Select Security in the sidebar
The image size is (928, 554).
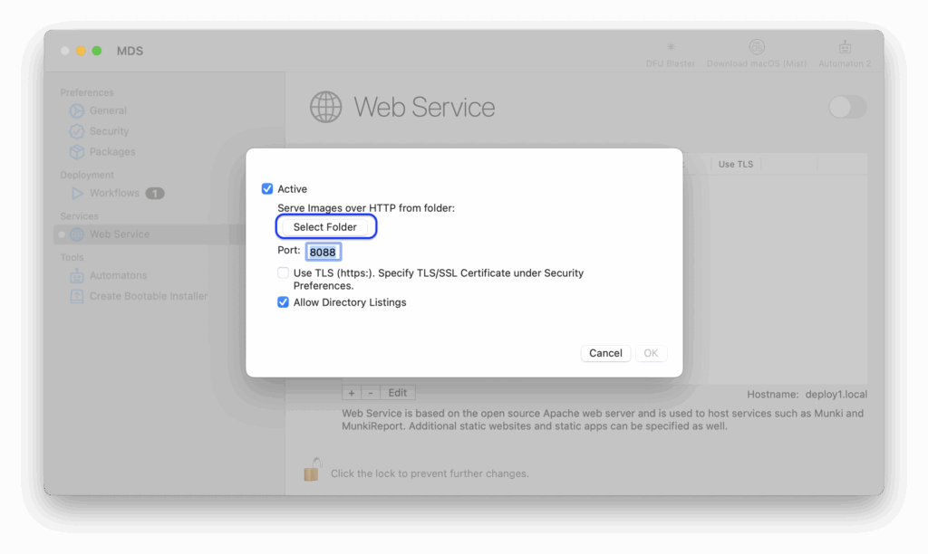(109, 131)
